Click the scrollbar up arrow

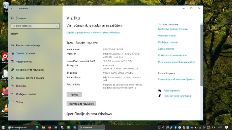[x=202, y=23]
